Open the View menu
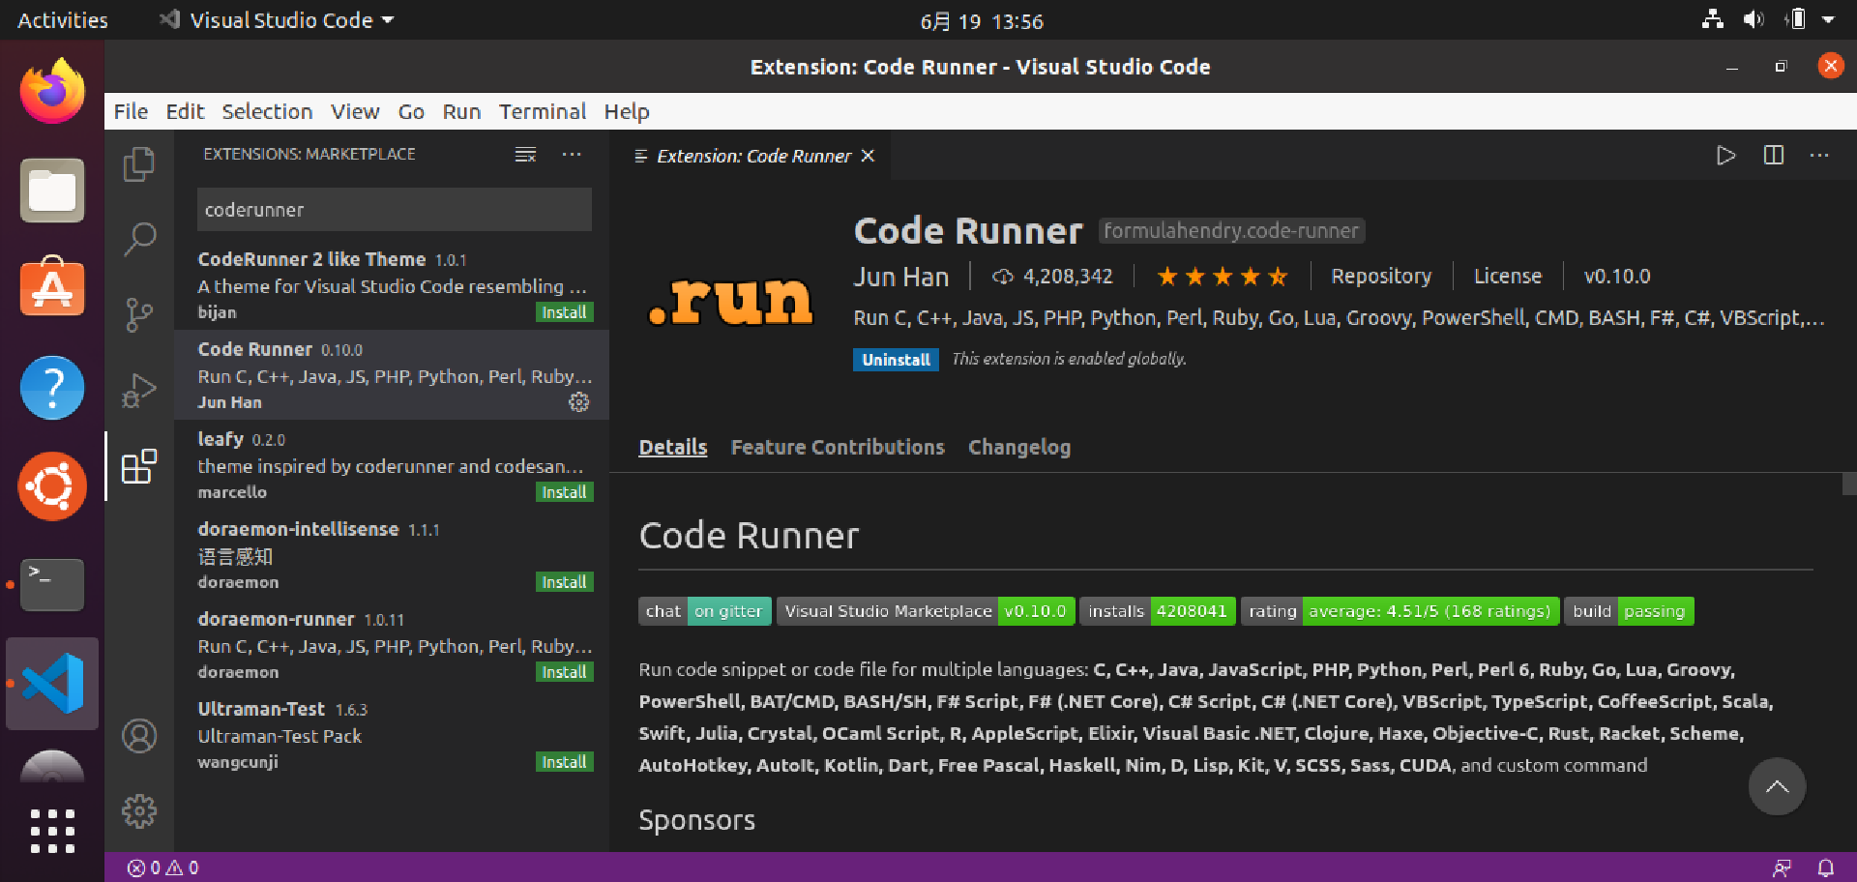This screenshot has width=1857, height=882. 355,112
